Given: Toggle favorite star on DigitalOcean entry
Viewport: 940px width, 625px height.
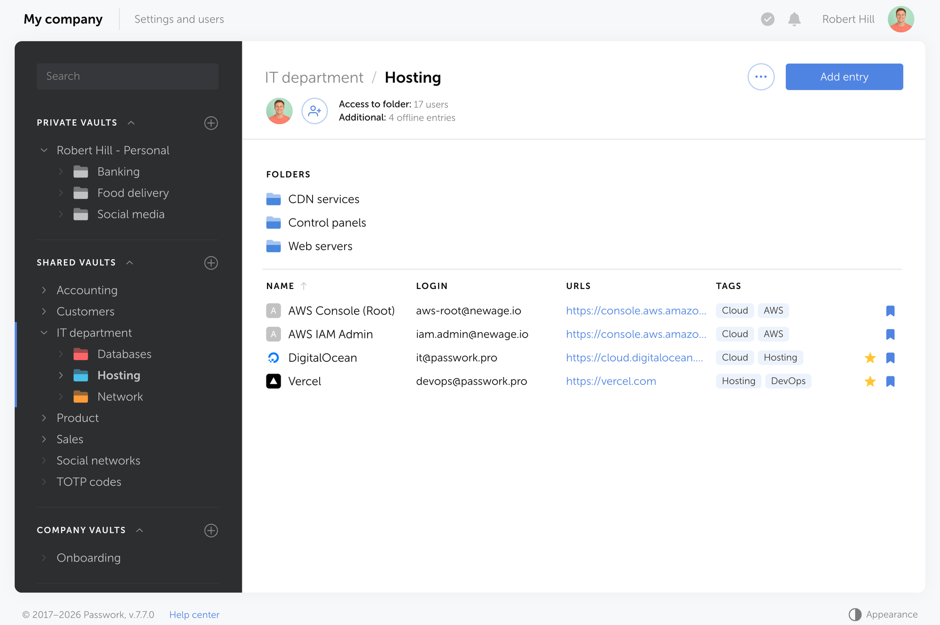Looking at the screenshot, I should (870, 358).
